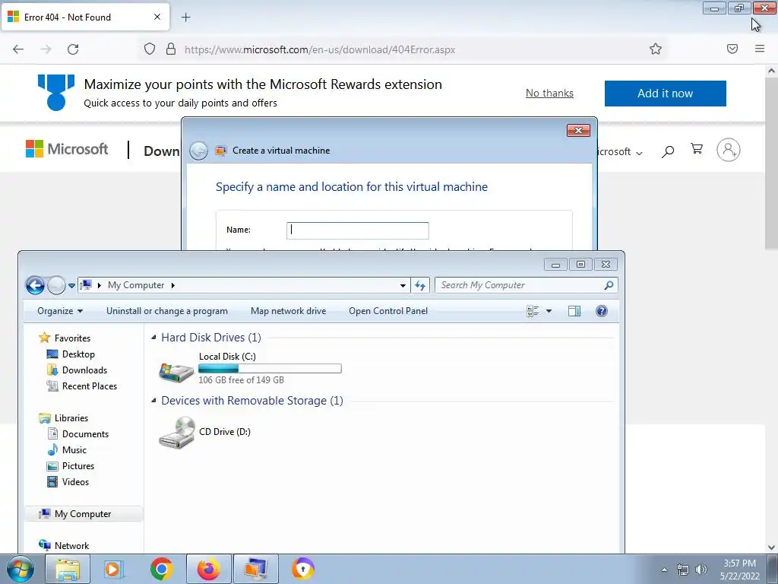Toggle the preview pane icon
778x584 pixels.
[574, 311]
